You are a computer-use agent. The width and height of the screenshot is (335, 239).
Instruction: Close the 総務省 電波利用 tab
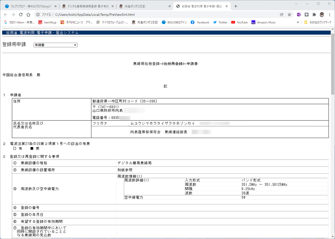[x=226, y=6]
